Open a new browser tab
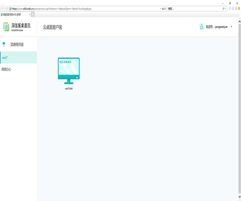 click(x=33, y=14)
